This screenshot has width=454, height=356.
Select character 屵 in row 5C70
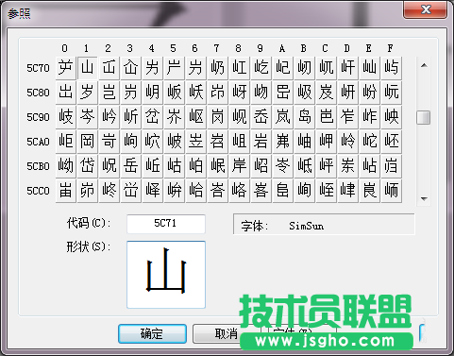[x=174, y=68]
